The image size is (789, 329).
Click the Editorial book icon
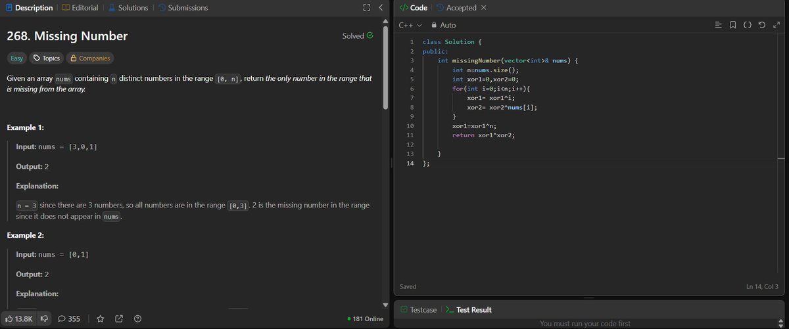[x=65, y=8]
